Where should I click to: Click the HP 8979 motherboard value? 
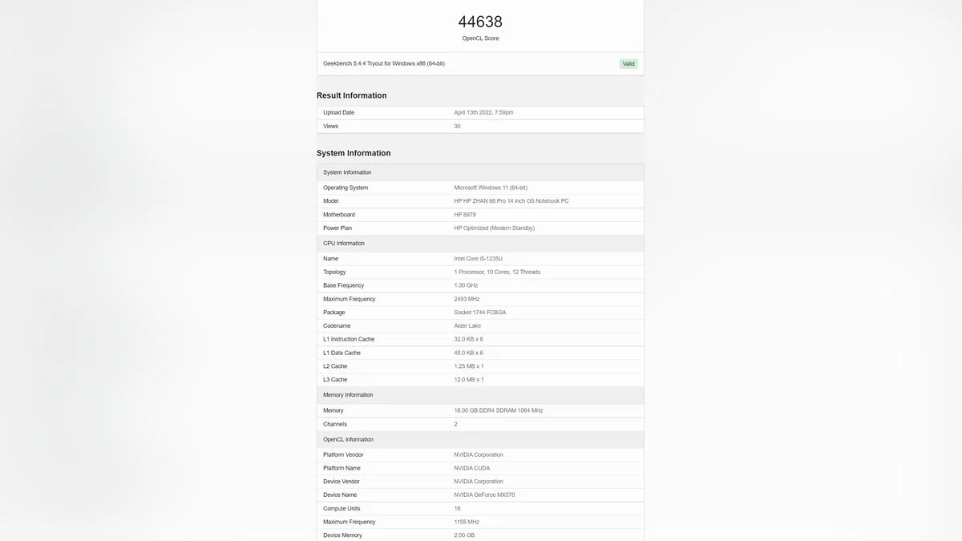[x=466, y=215]
